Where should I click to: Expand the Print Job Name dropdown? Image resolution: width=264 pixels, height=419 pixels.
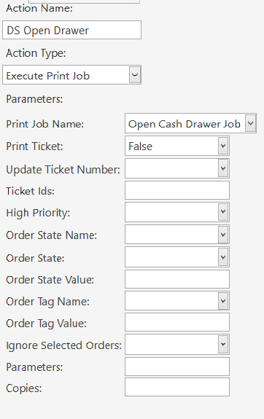[x=250, y=123]
